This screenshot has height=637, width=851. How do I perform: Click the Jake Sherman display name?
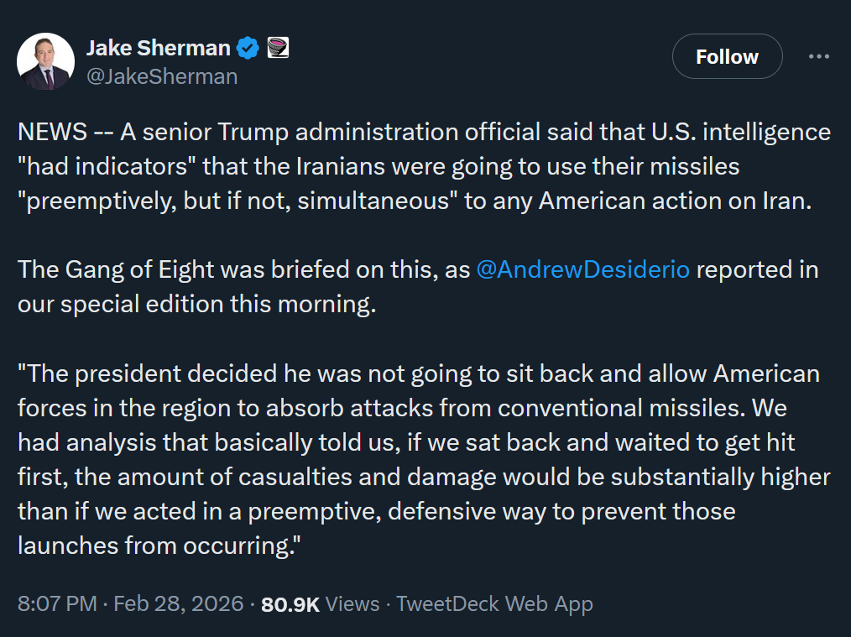158,48
